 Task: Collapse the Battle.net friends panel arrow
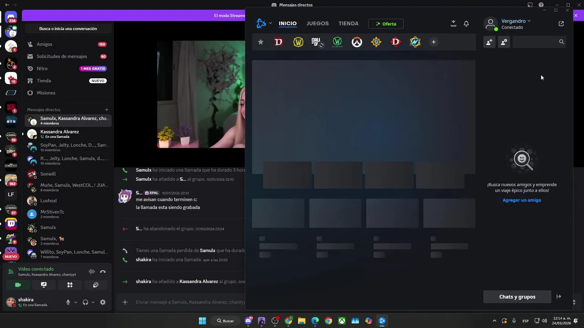pos(558,297)
